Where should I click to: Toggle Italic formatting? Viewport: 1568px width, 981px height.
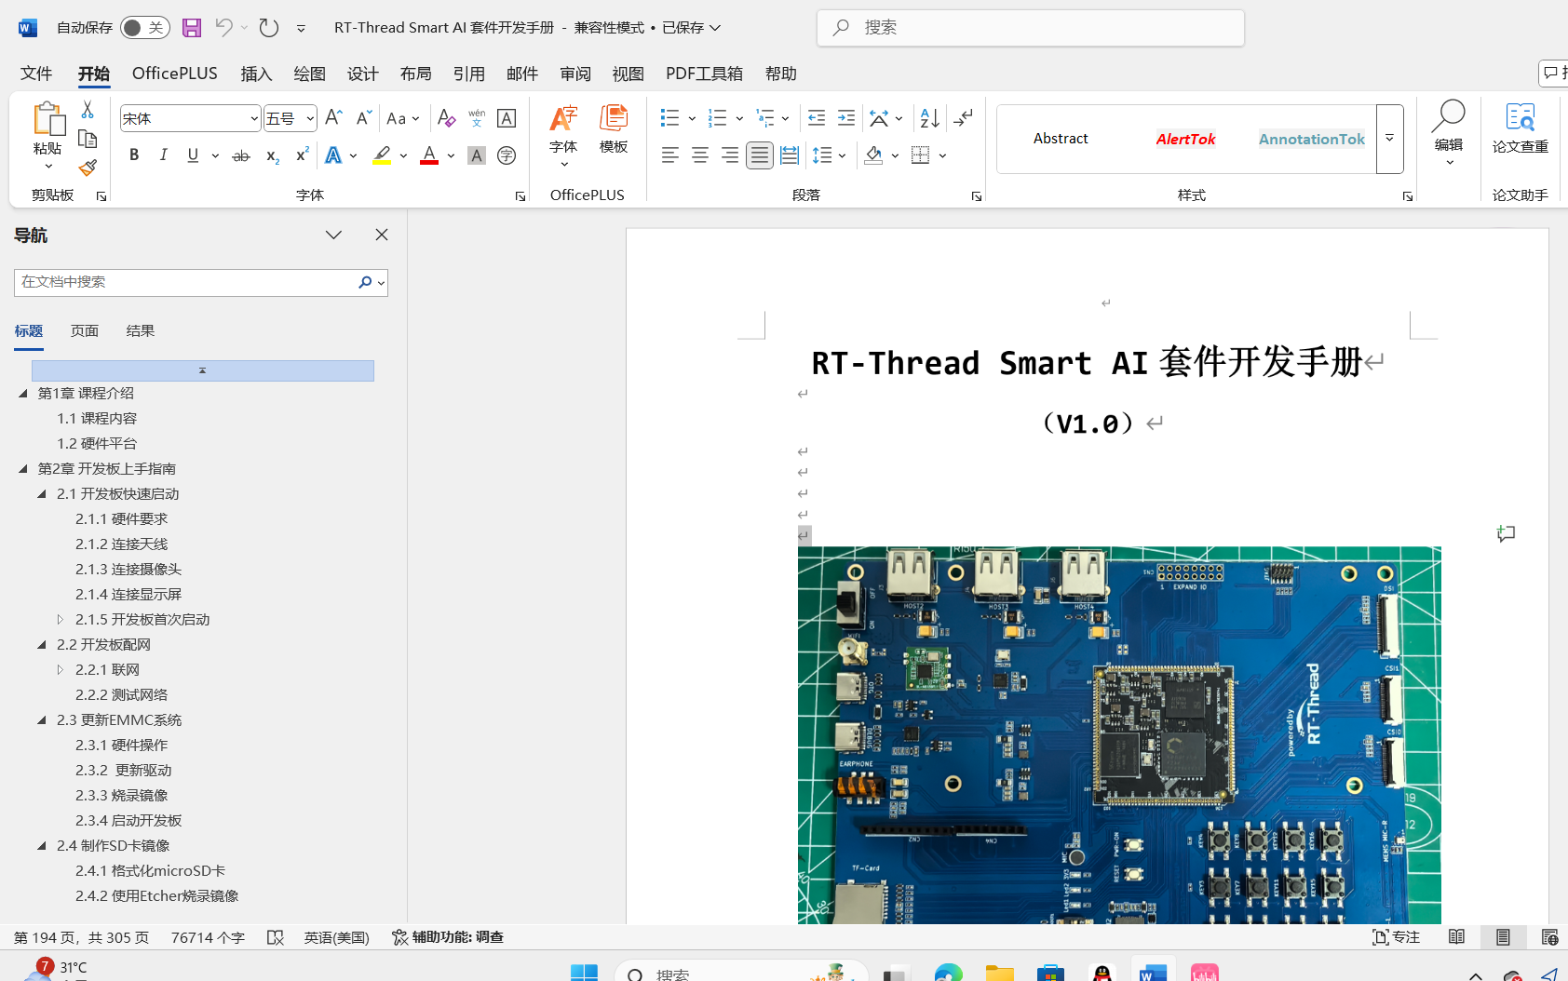(x=164, y=155)
